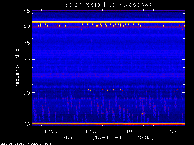Click the 70 frequency tick label
The image size is (194, 145).
coord(27,93)
